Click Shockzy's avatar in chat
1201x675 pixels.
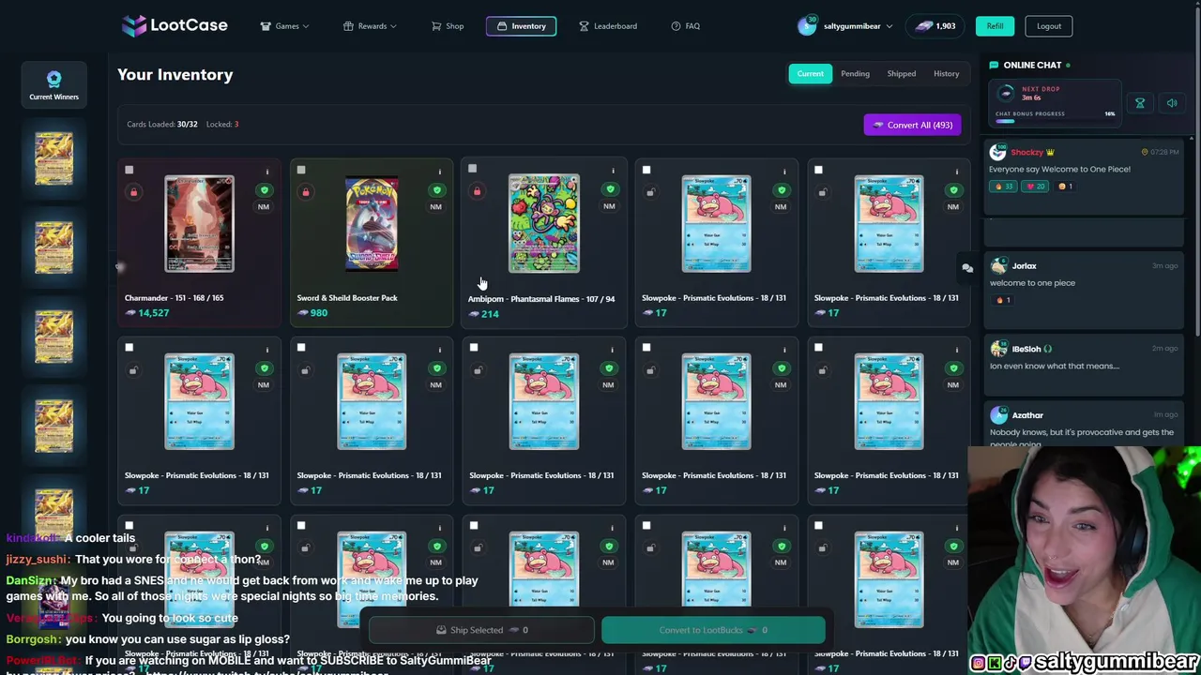point(997,152)
